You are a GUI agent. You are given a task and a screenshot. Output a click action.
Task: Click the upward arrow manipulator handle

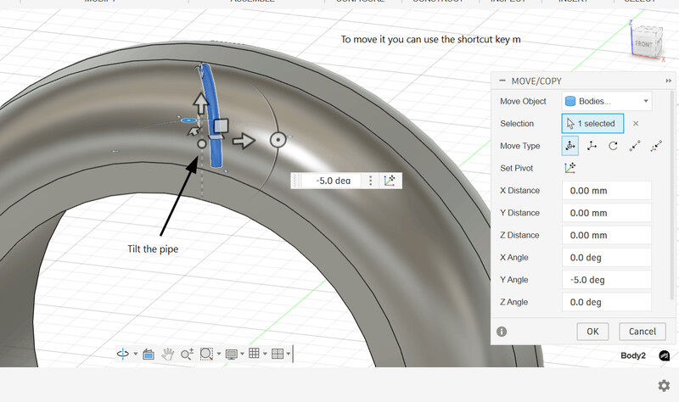[x=200, y=103]
